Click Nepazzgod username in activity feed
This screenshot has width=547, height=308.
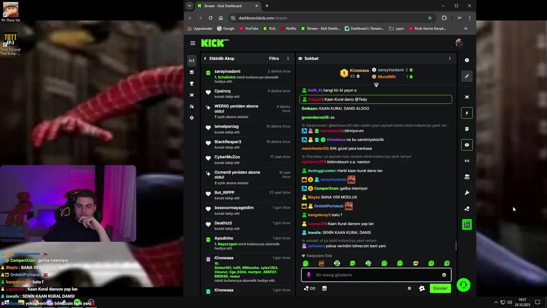(x=226, y=244)
